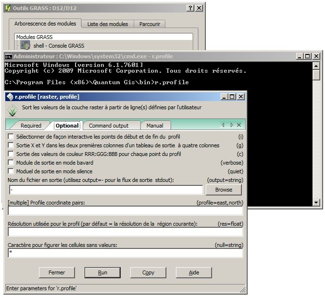Click the Run button
The height and width of the screenshot is (297, 325).
pos(102,272)
